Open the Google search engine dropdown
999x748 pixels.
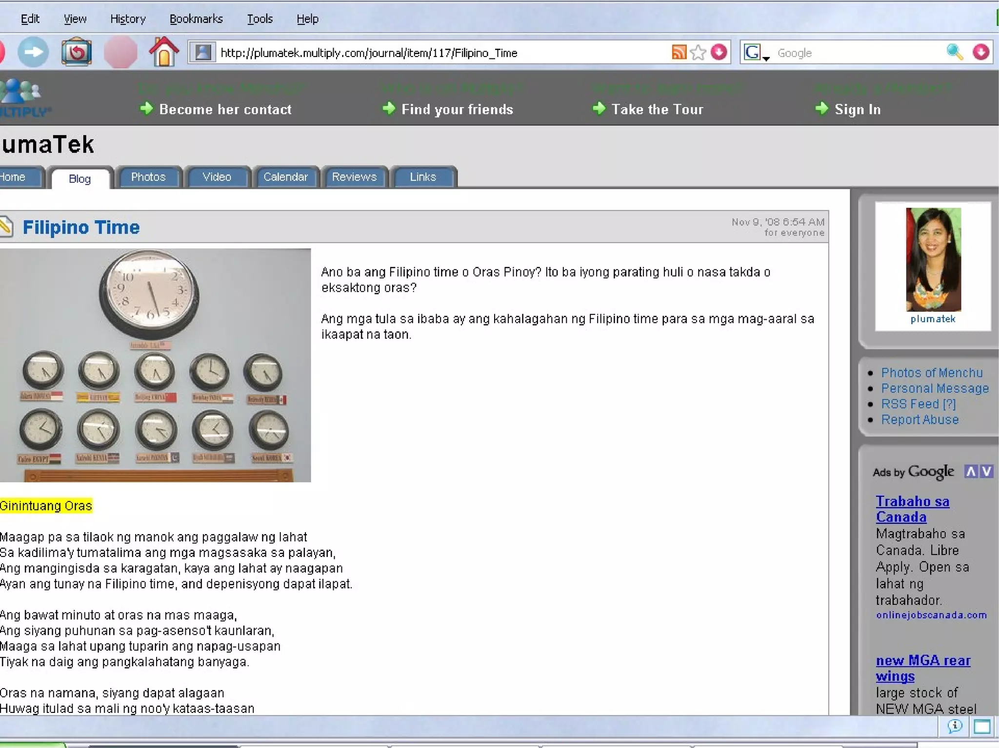click(x=755, y=53)
